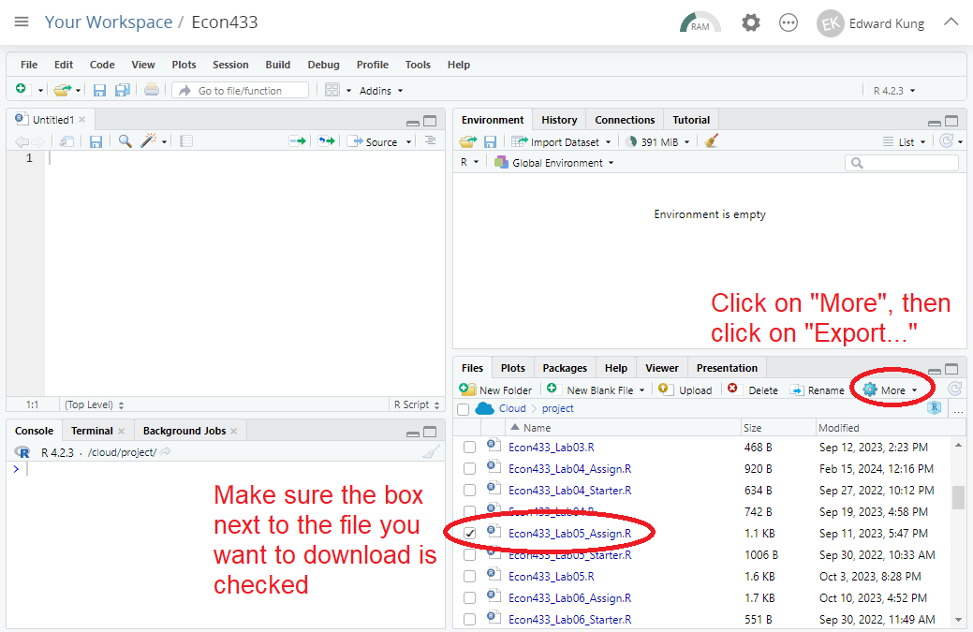
Task: Switch to the Terminal tab
Action: point(92,431)
